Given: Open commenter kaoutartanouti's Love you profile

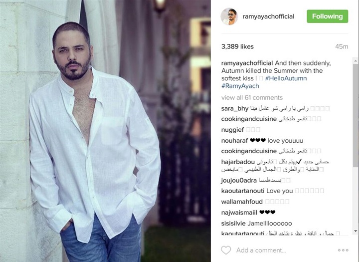Looking at the screenshot, I should click(x=243, y=191).
